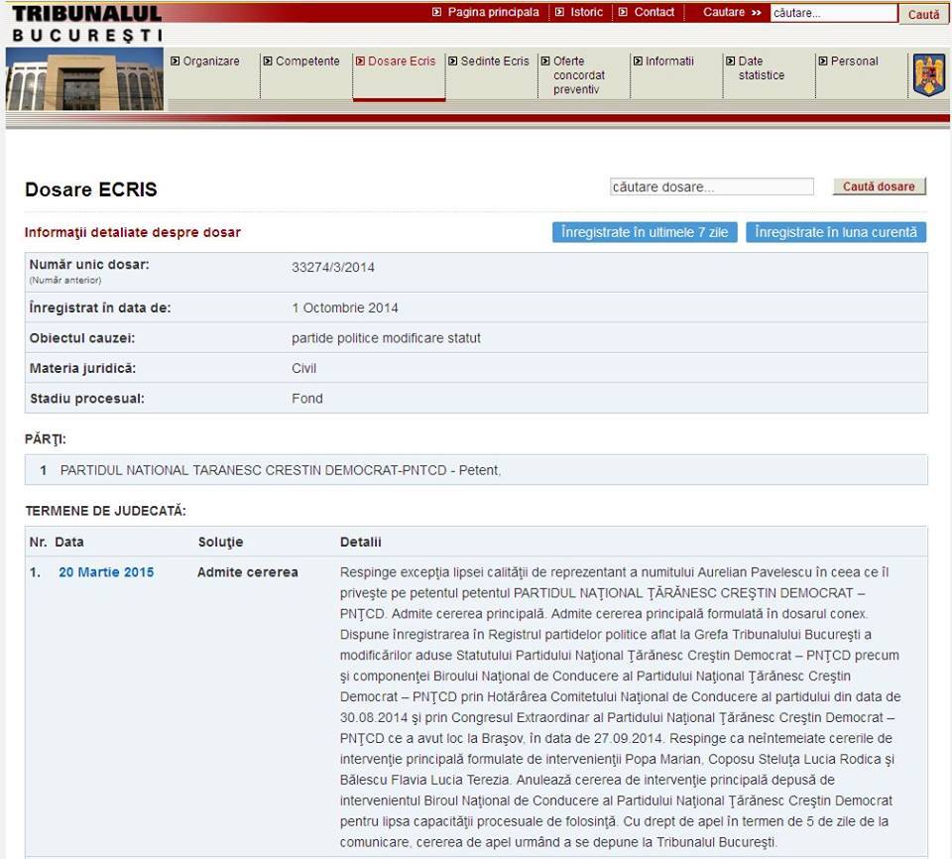Click the arrow icon beside Pagina principala
The height and width of the screenshot is (859, 952).
pos(436,12)
